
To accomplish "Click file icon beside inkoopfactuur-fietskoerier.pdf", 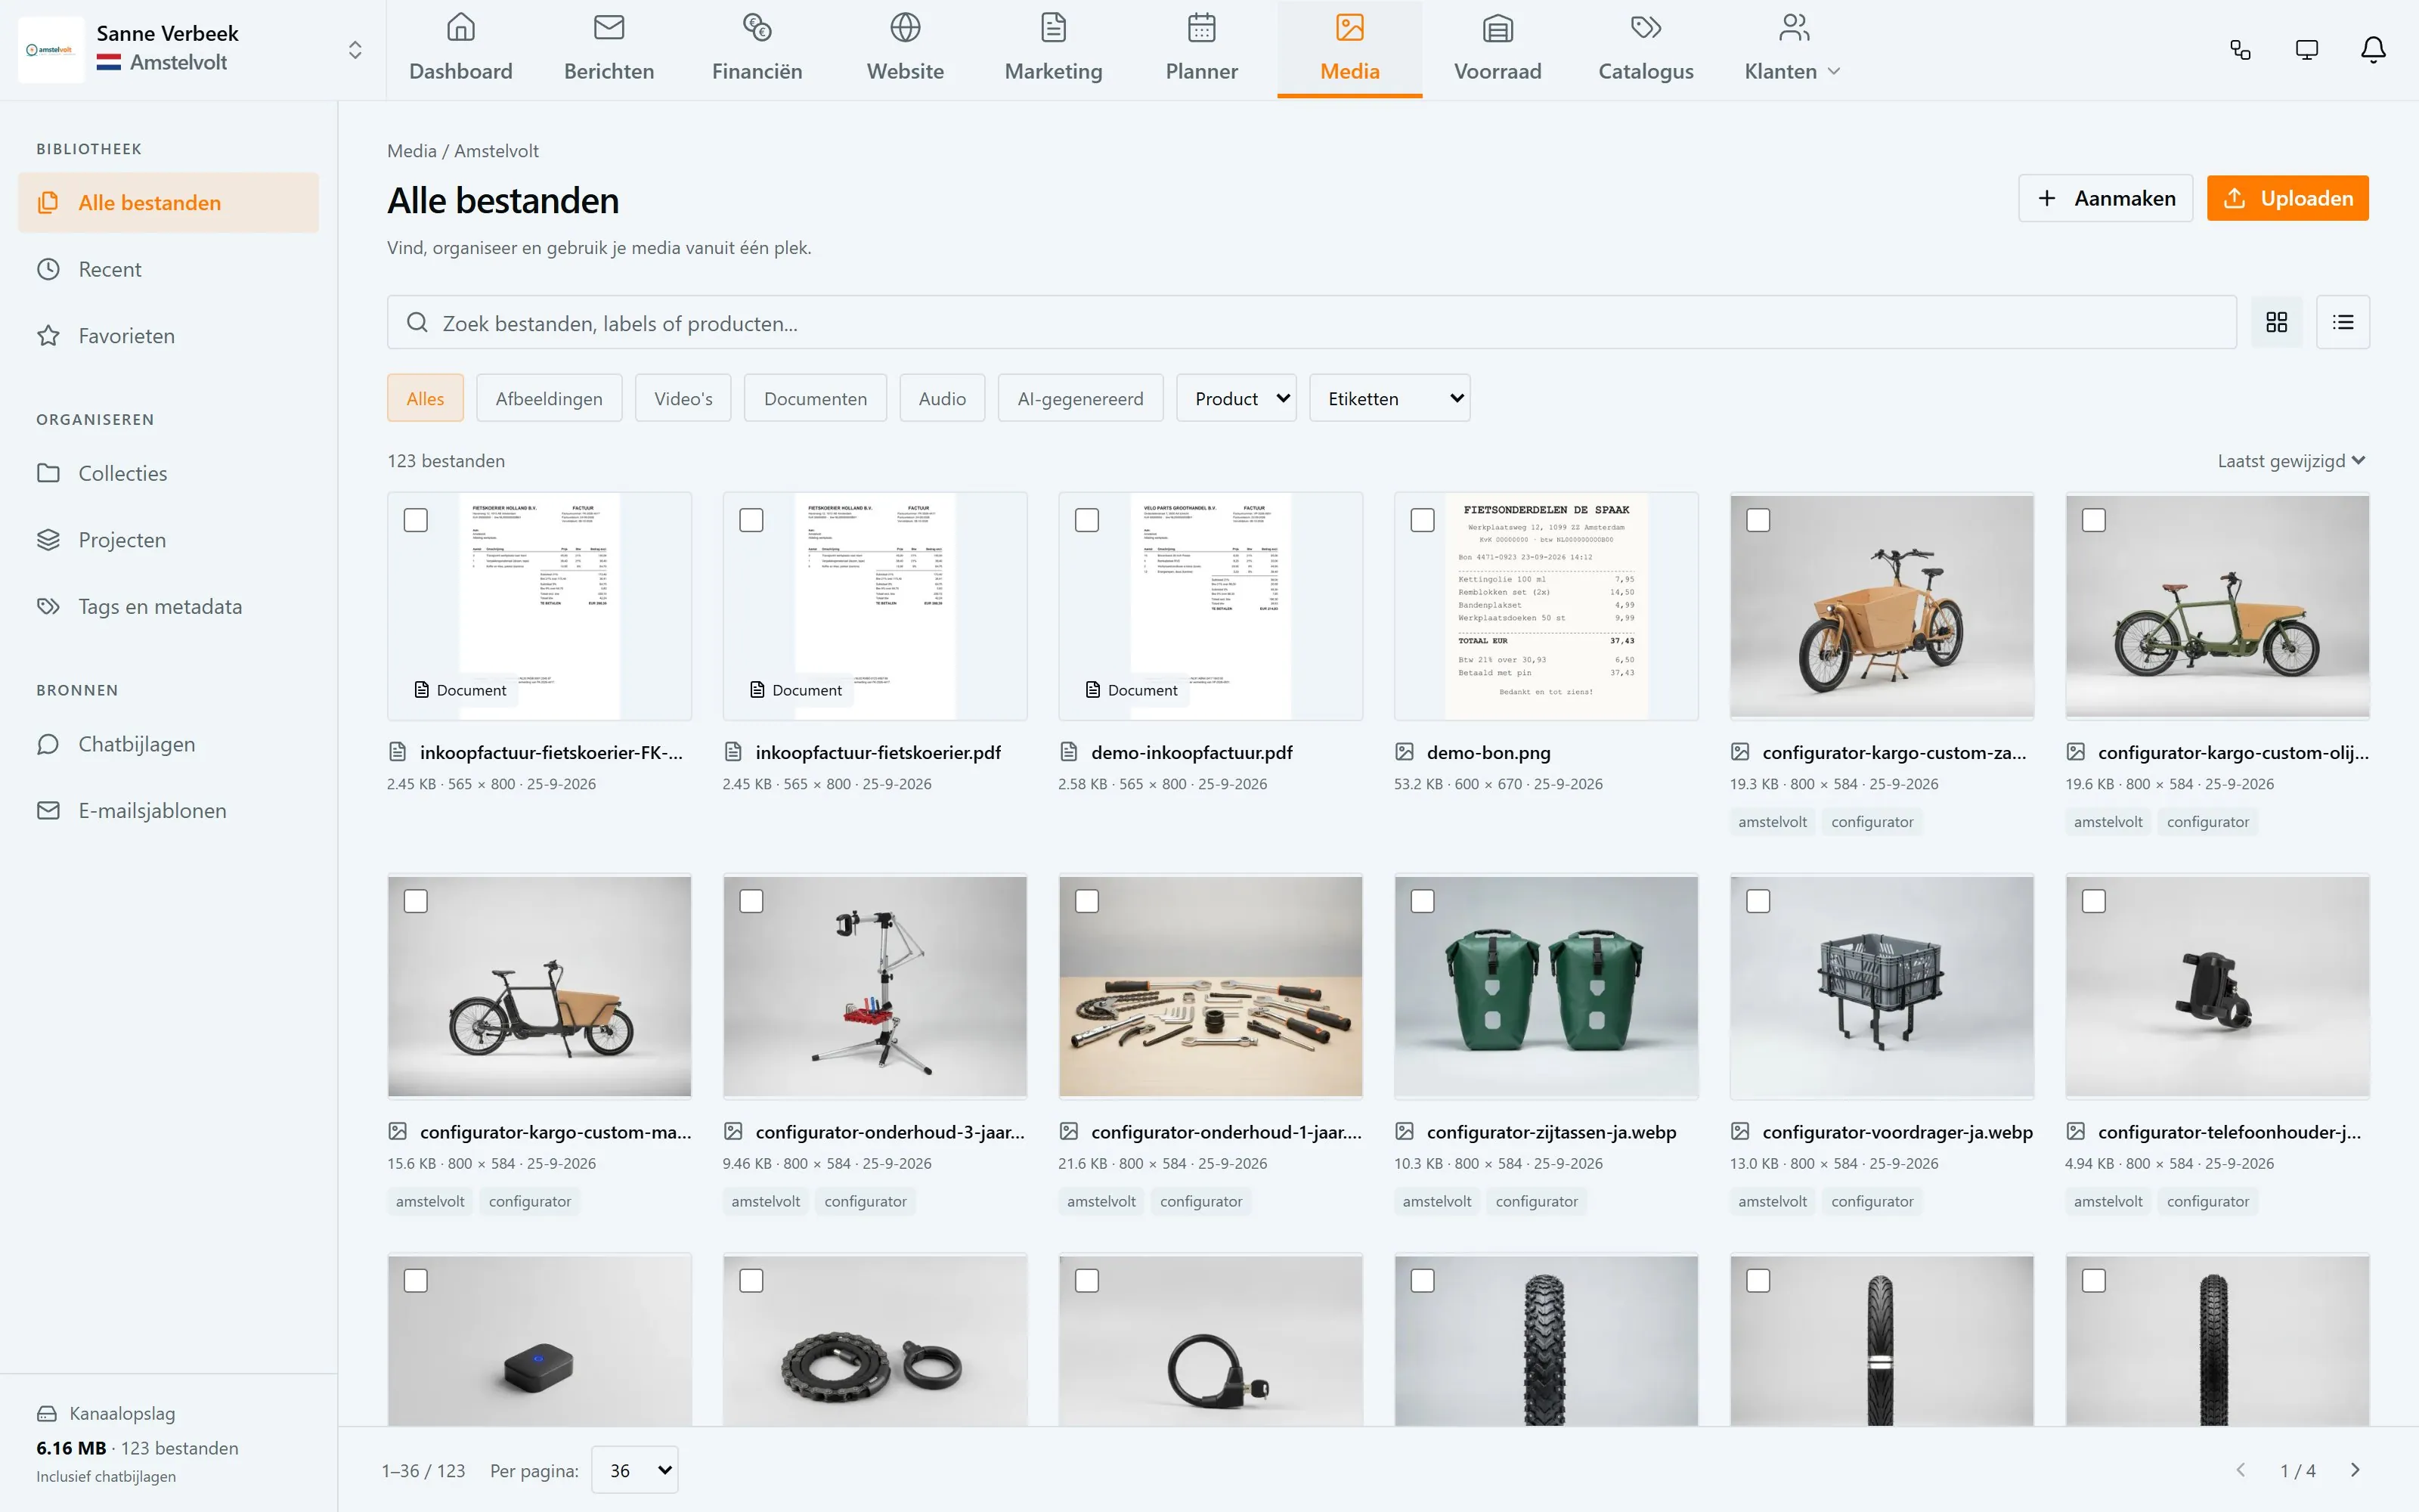I will point(733,752).
